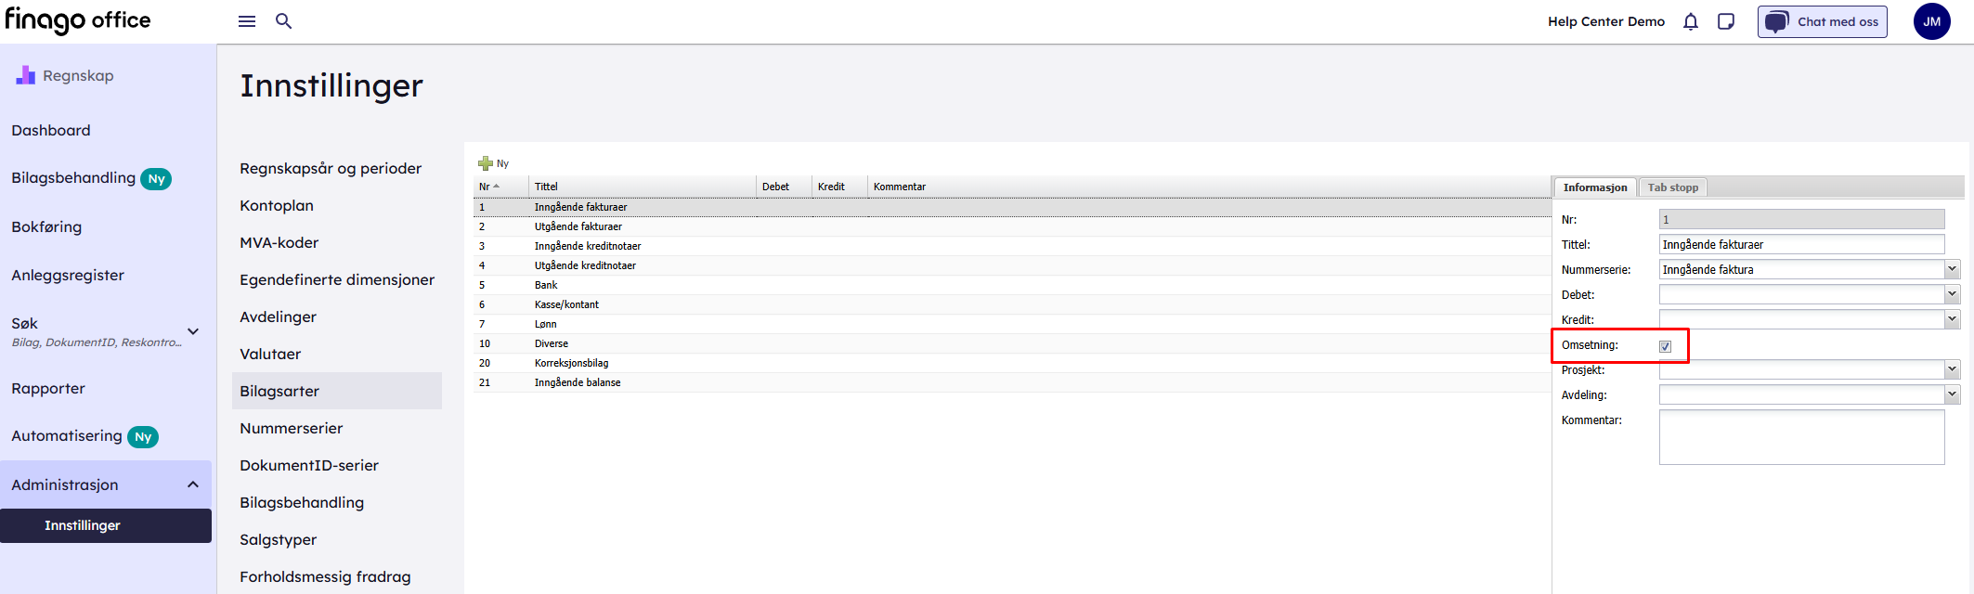The width and height of the screenshot is (1974, 594).
Task: Open Chat med oss button
Action: point(1822,21)
